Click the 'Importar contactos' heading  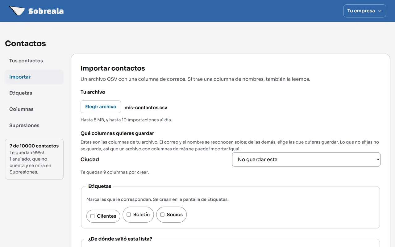(x=113, y=68)
